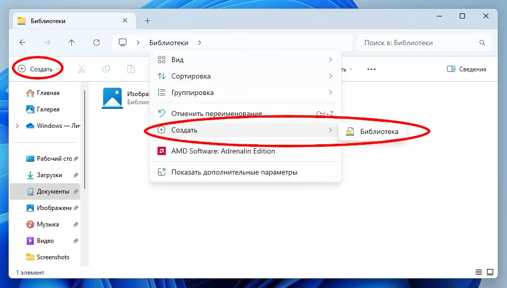Open Создать in the context menu

245,130
